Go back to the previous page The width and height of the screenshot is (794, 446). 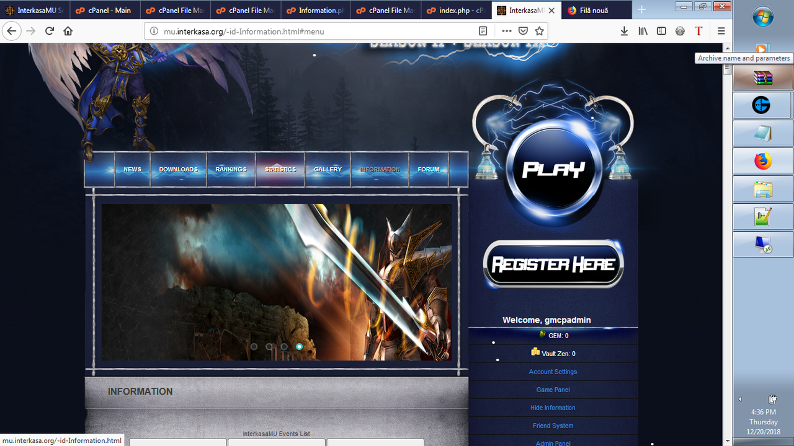click(x=12, y=31)
